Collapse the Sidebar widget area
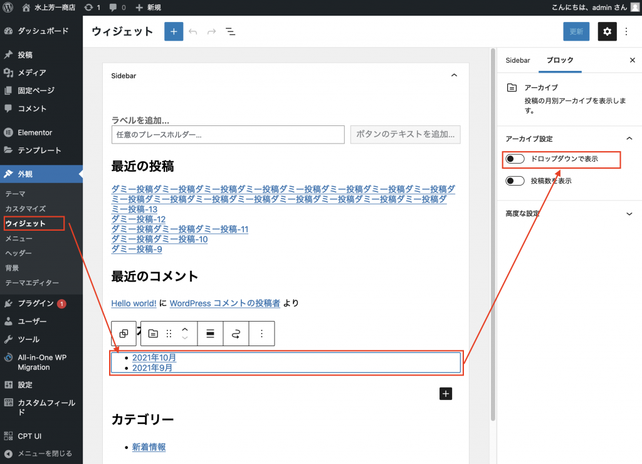The width and height of the screenshot is (642, 464). coord(454,75)
